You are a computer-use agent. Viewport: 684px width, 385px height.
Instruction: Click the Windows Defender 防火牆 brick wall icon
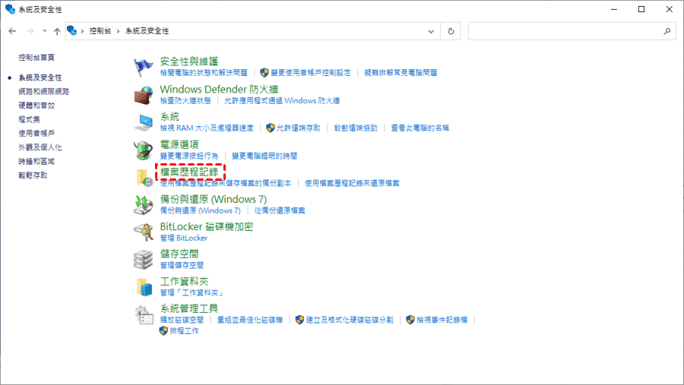pos(144,95)
